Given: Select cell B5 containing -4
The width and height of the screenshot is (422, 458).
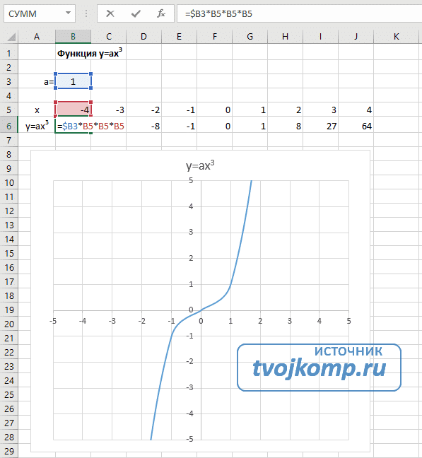Looking at the screenshot, I should tap(73, 110).
